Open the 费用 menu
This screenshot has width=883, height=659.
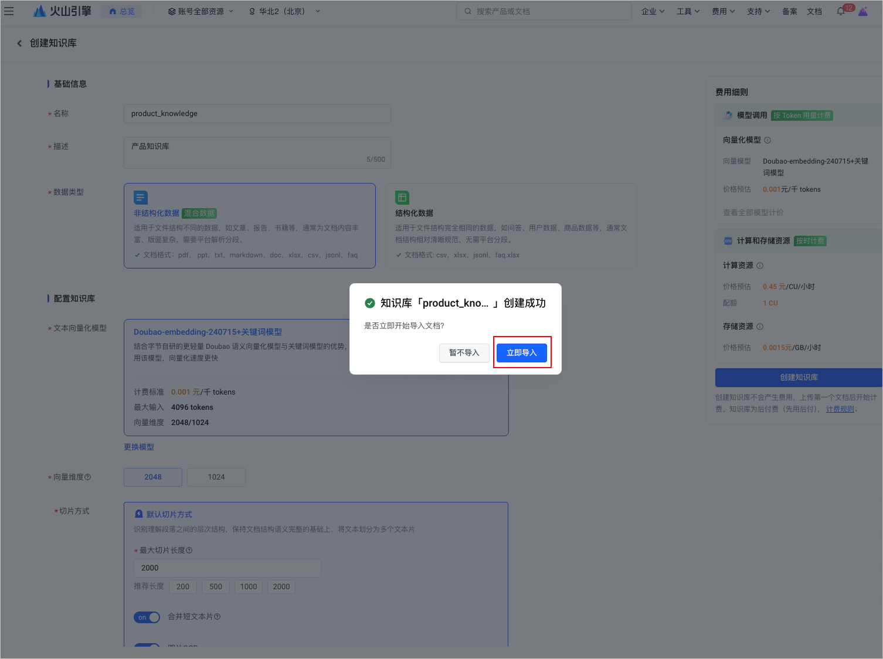723,11
